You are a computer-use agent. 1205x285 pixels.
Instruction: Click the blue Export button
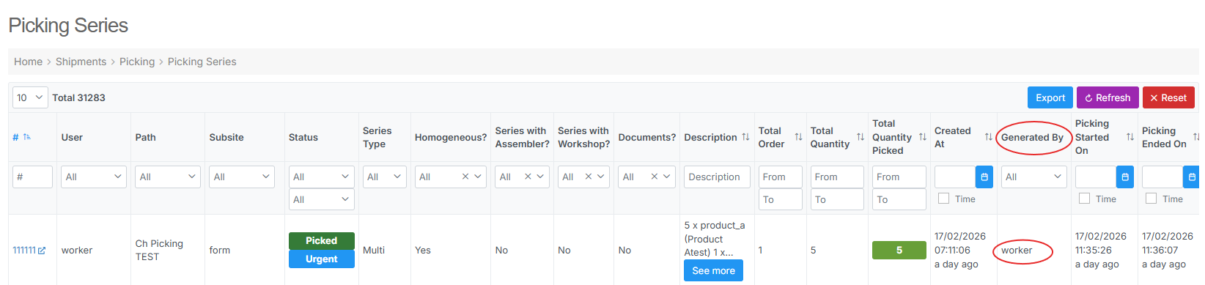[x=1050, y=97]
